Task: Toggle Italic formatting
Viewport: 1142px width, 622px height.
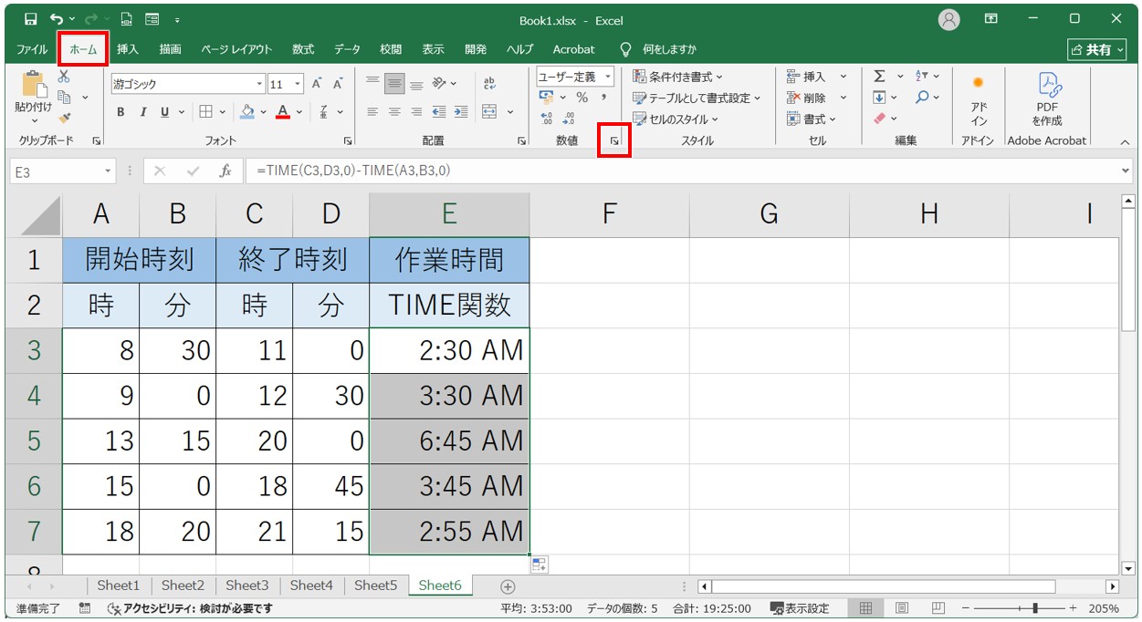Action: [x=142, y=111]
